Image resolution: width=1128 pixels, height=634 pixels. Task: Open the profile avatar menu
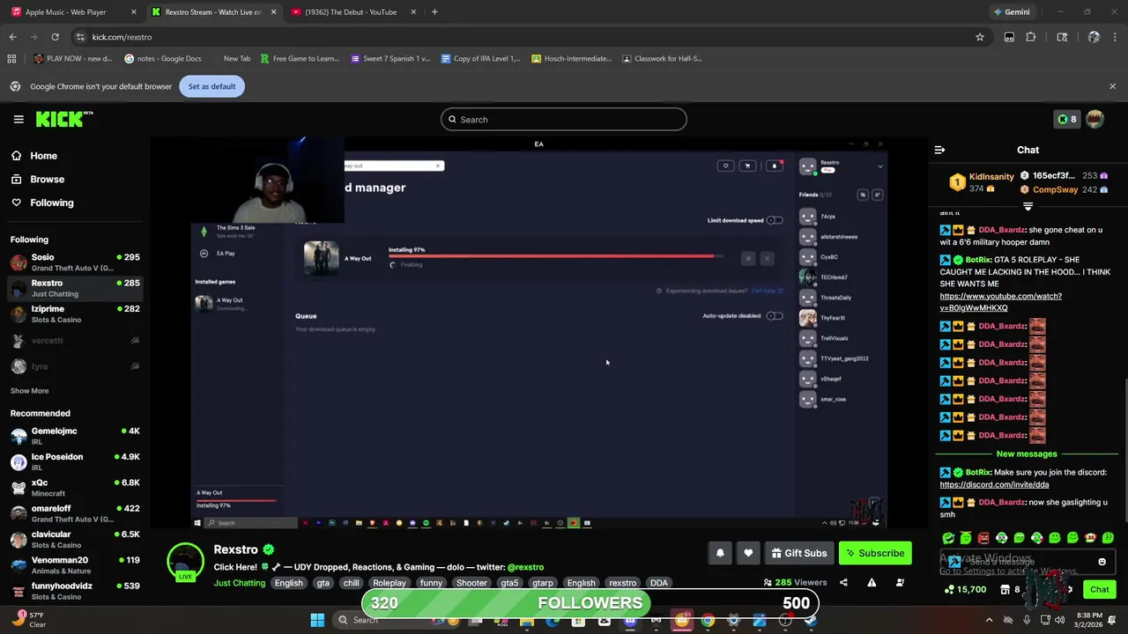[x=1095, y=119]
